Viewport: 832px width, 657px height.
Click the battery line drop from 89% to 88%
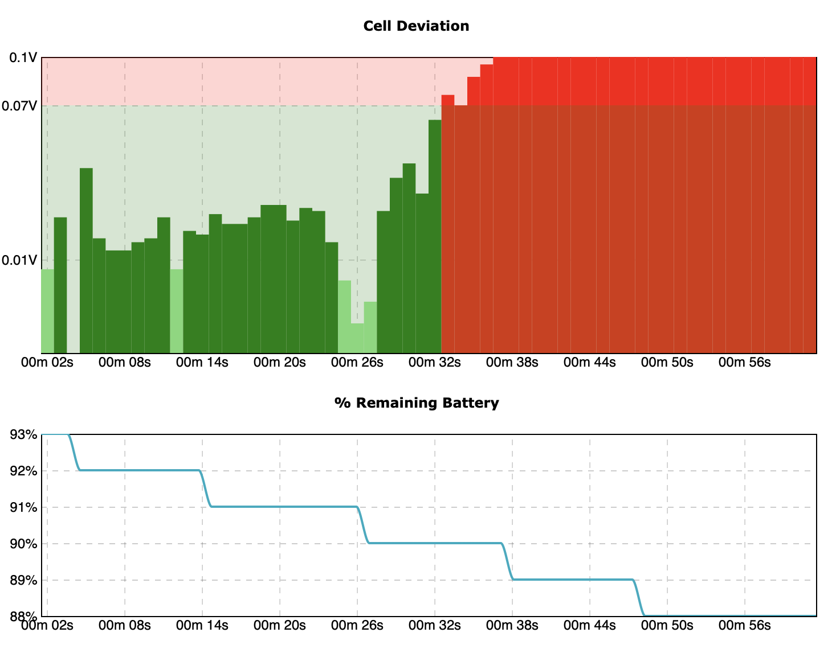(x=639, y=598)
